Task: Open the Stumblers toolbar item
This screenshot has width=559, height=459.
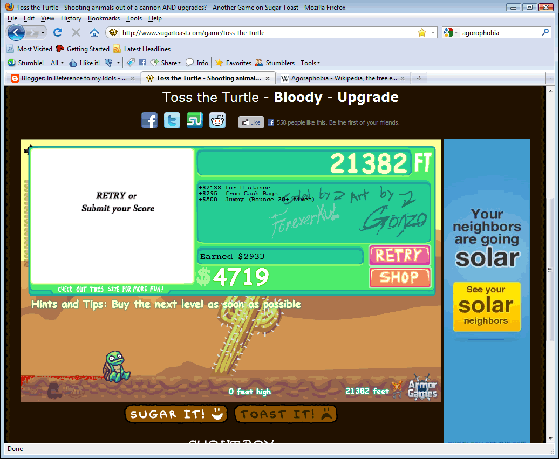Action: (x=275, y=63)
